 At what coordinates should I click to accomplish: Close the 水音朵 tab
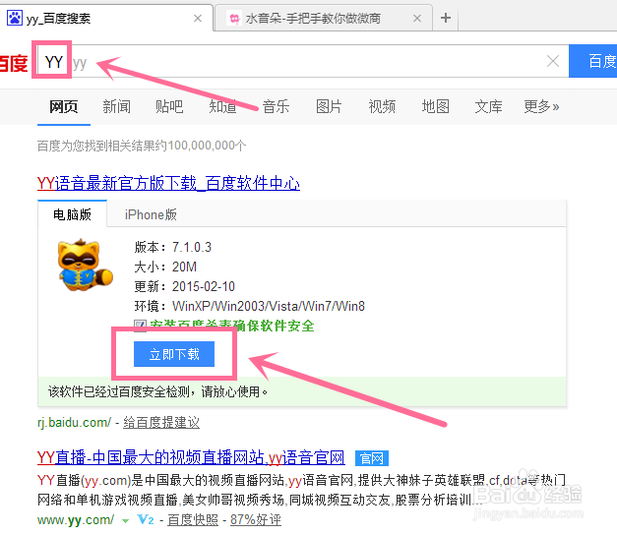coord(417,18)
